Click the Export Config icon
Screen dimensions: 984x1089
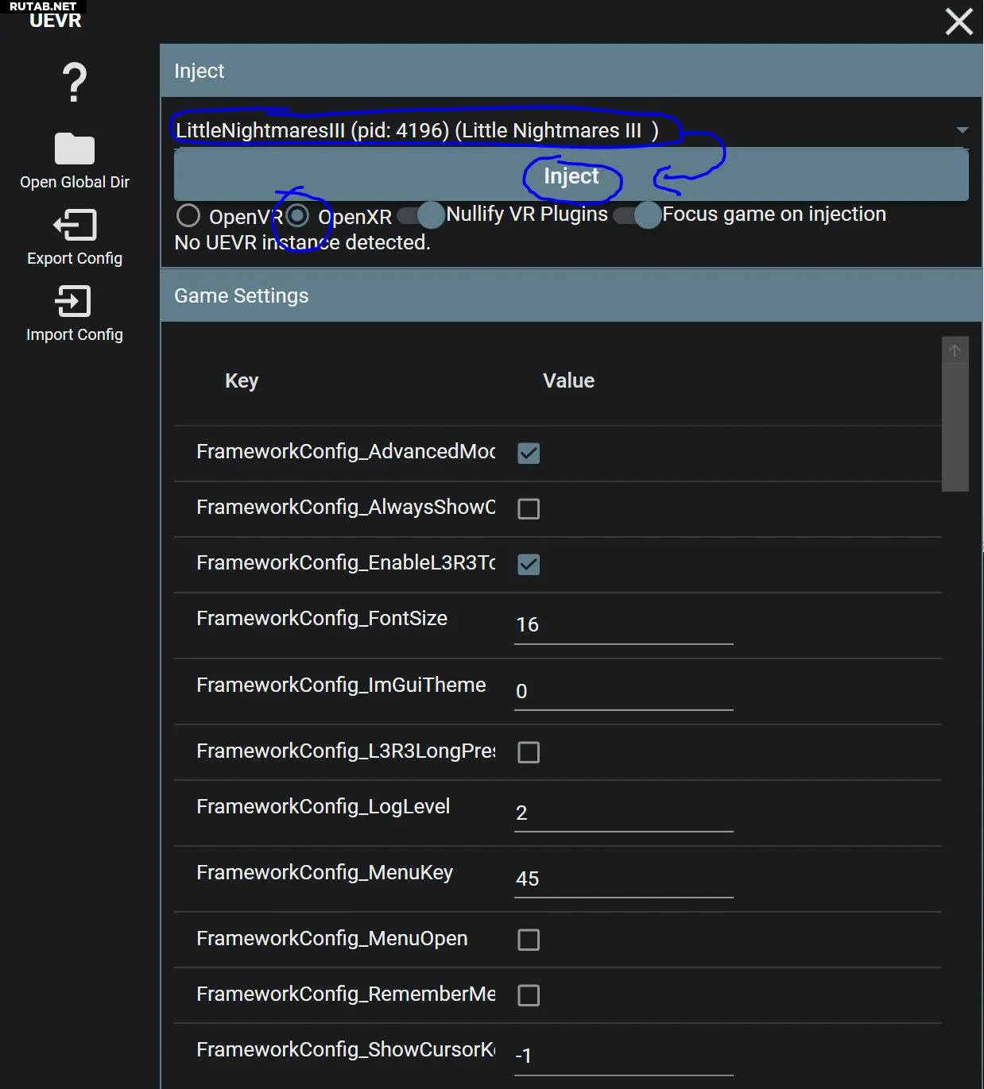pyautogui.click(x=75, y=226)
